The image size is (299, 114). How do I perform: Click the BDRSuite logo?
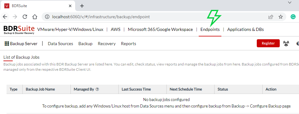(x=19, y=30)
